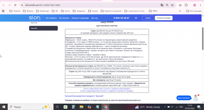Open the weather widget 22°C Mostly cloudy
The image size is (204, 110).
pyautogui.click(x=147, y=107)
